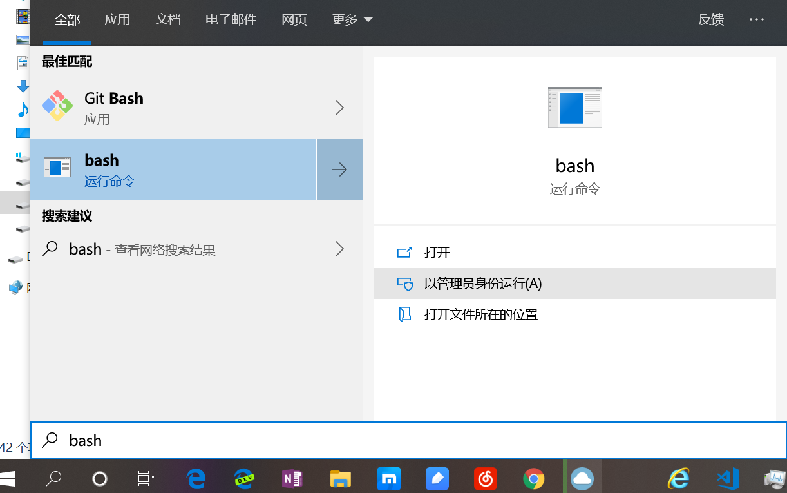Launch Visual Studio Code from the taskbar
The height and width of the screenshot is (493, 787).
click(726, 479)
